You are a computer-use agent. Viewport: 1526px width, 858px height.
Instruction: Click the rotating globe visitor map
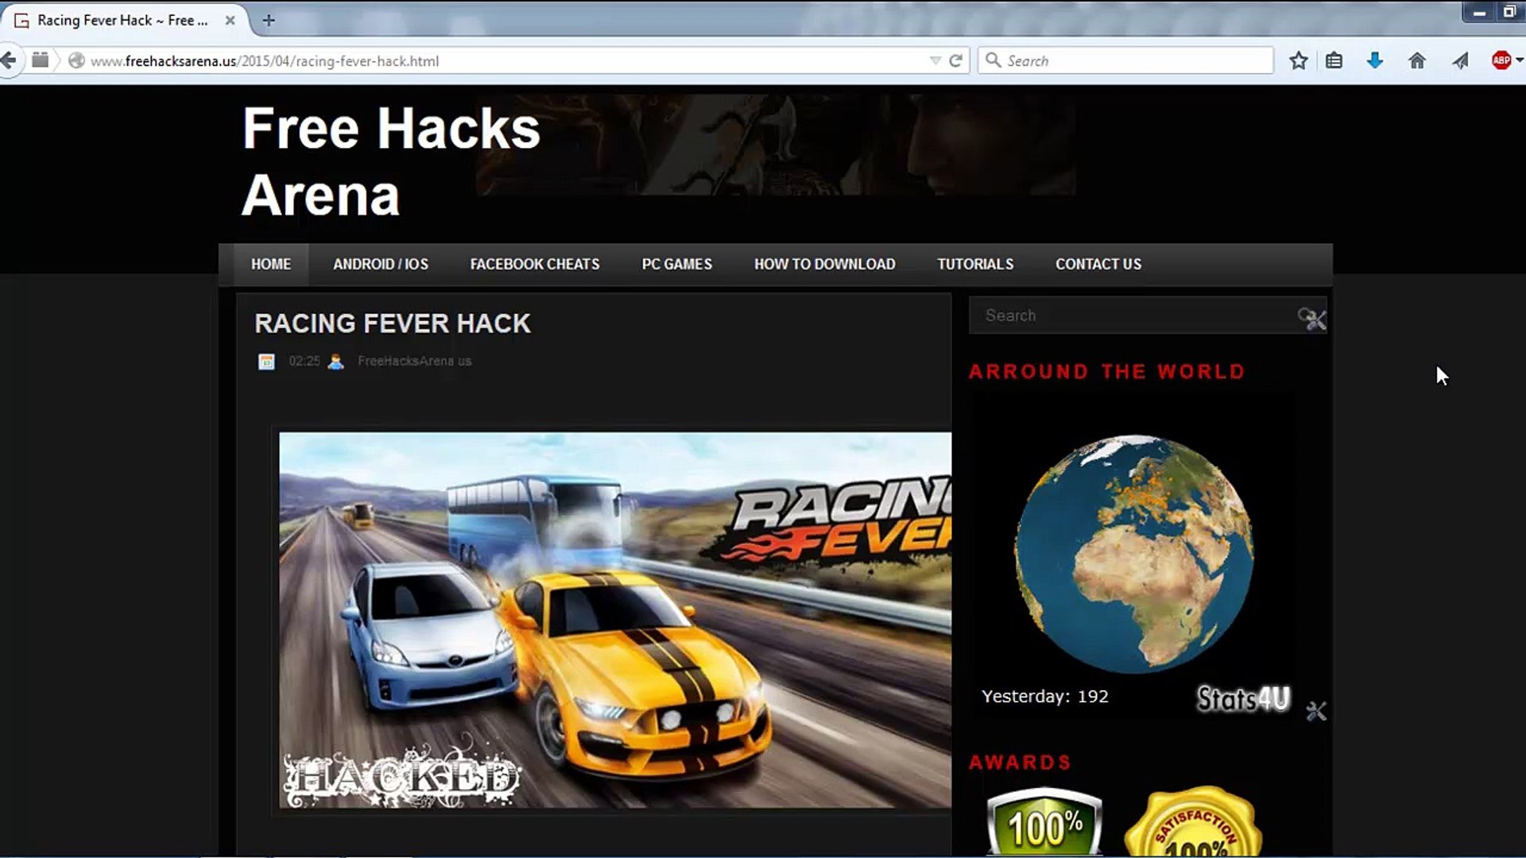(1134, 554)
